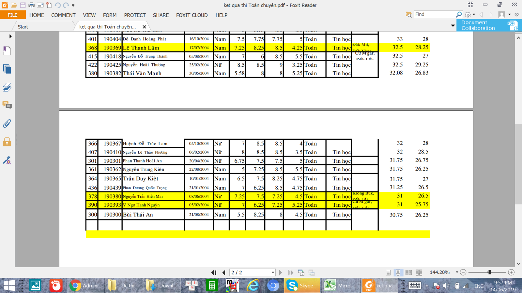The height and width of the screenshot is (293, 522).
Task: Open the Pages thumbnail panel
Action: (7, 69)
